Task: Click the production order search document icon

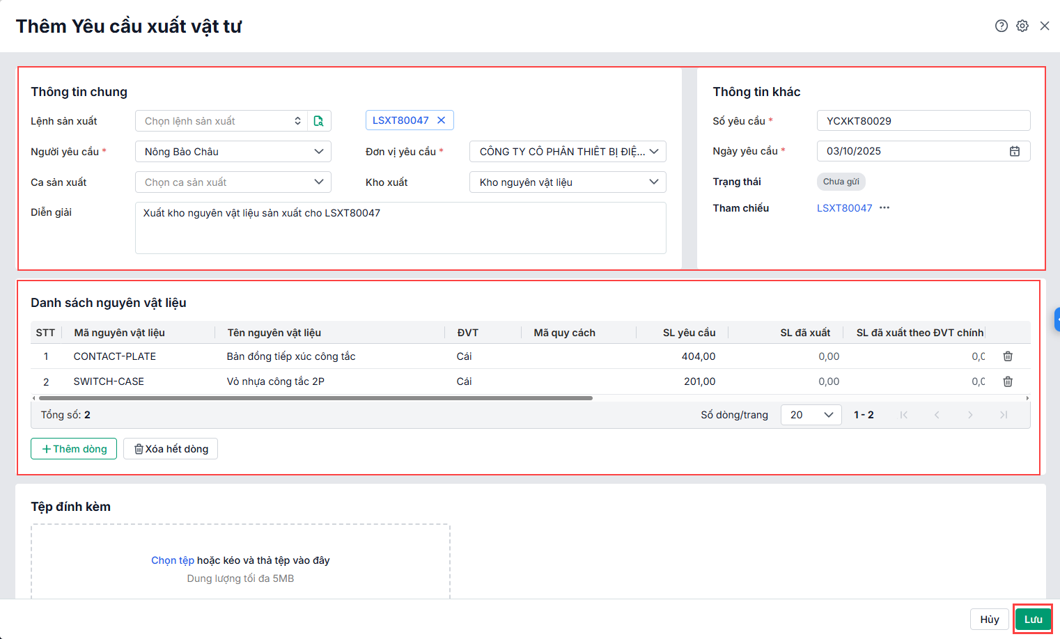Action: coord(318,121)
